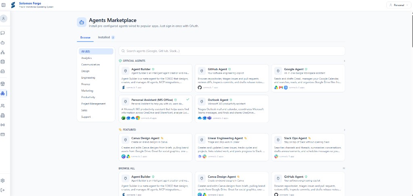The image size is (413, 196).
Task: Click the installed checkmark on Personal Assistant card
Action: pyautogui.click(x=188, y=100)
